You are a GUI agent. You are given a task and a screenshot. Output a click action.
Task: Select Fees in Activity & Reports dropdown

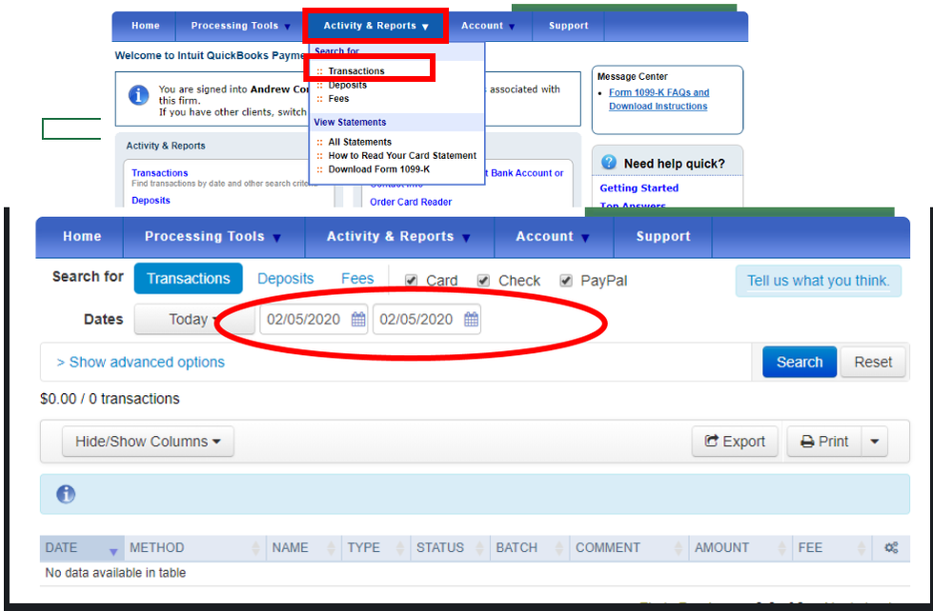tap(338, 98)
